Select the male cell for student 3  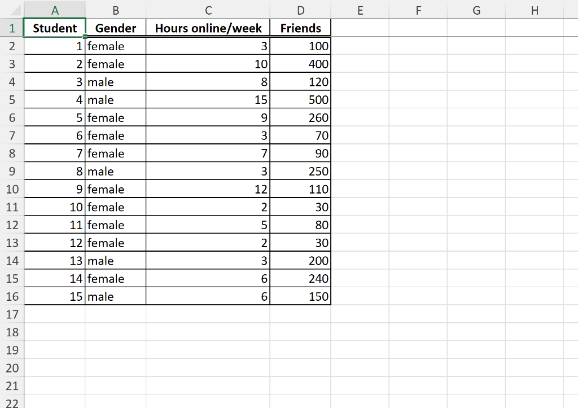pyautogui.click(x=115, y=81)
